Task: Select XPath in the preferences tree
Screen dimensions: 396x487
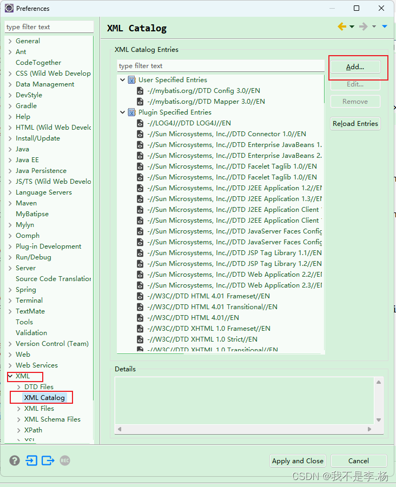Action: (33, 430)
